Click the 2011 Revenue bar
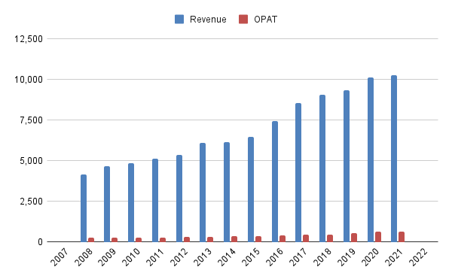452x279 pixels. 155,200
